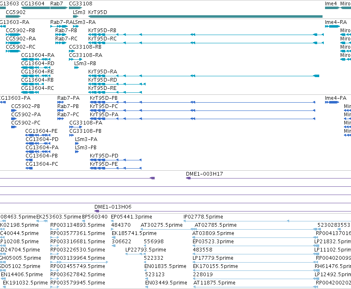Select transcript Rab7-RC
Image resolution: width=351 pixels, height=289 pixels.
click(66, 39)
